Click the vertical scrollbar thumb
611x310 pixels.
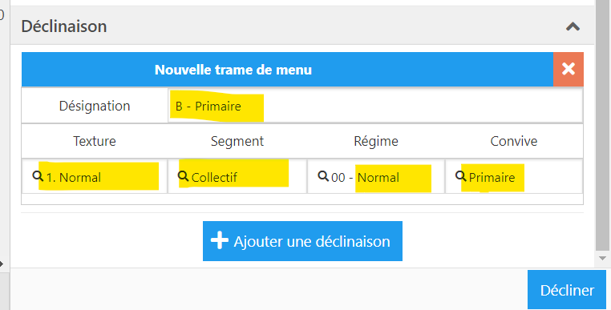point(602,126)
